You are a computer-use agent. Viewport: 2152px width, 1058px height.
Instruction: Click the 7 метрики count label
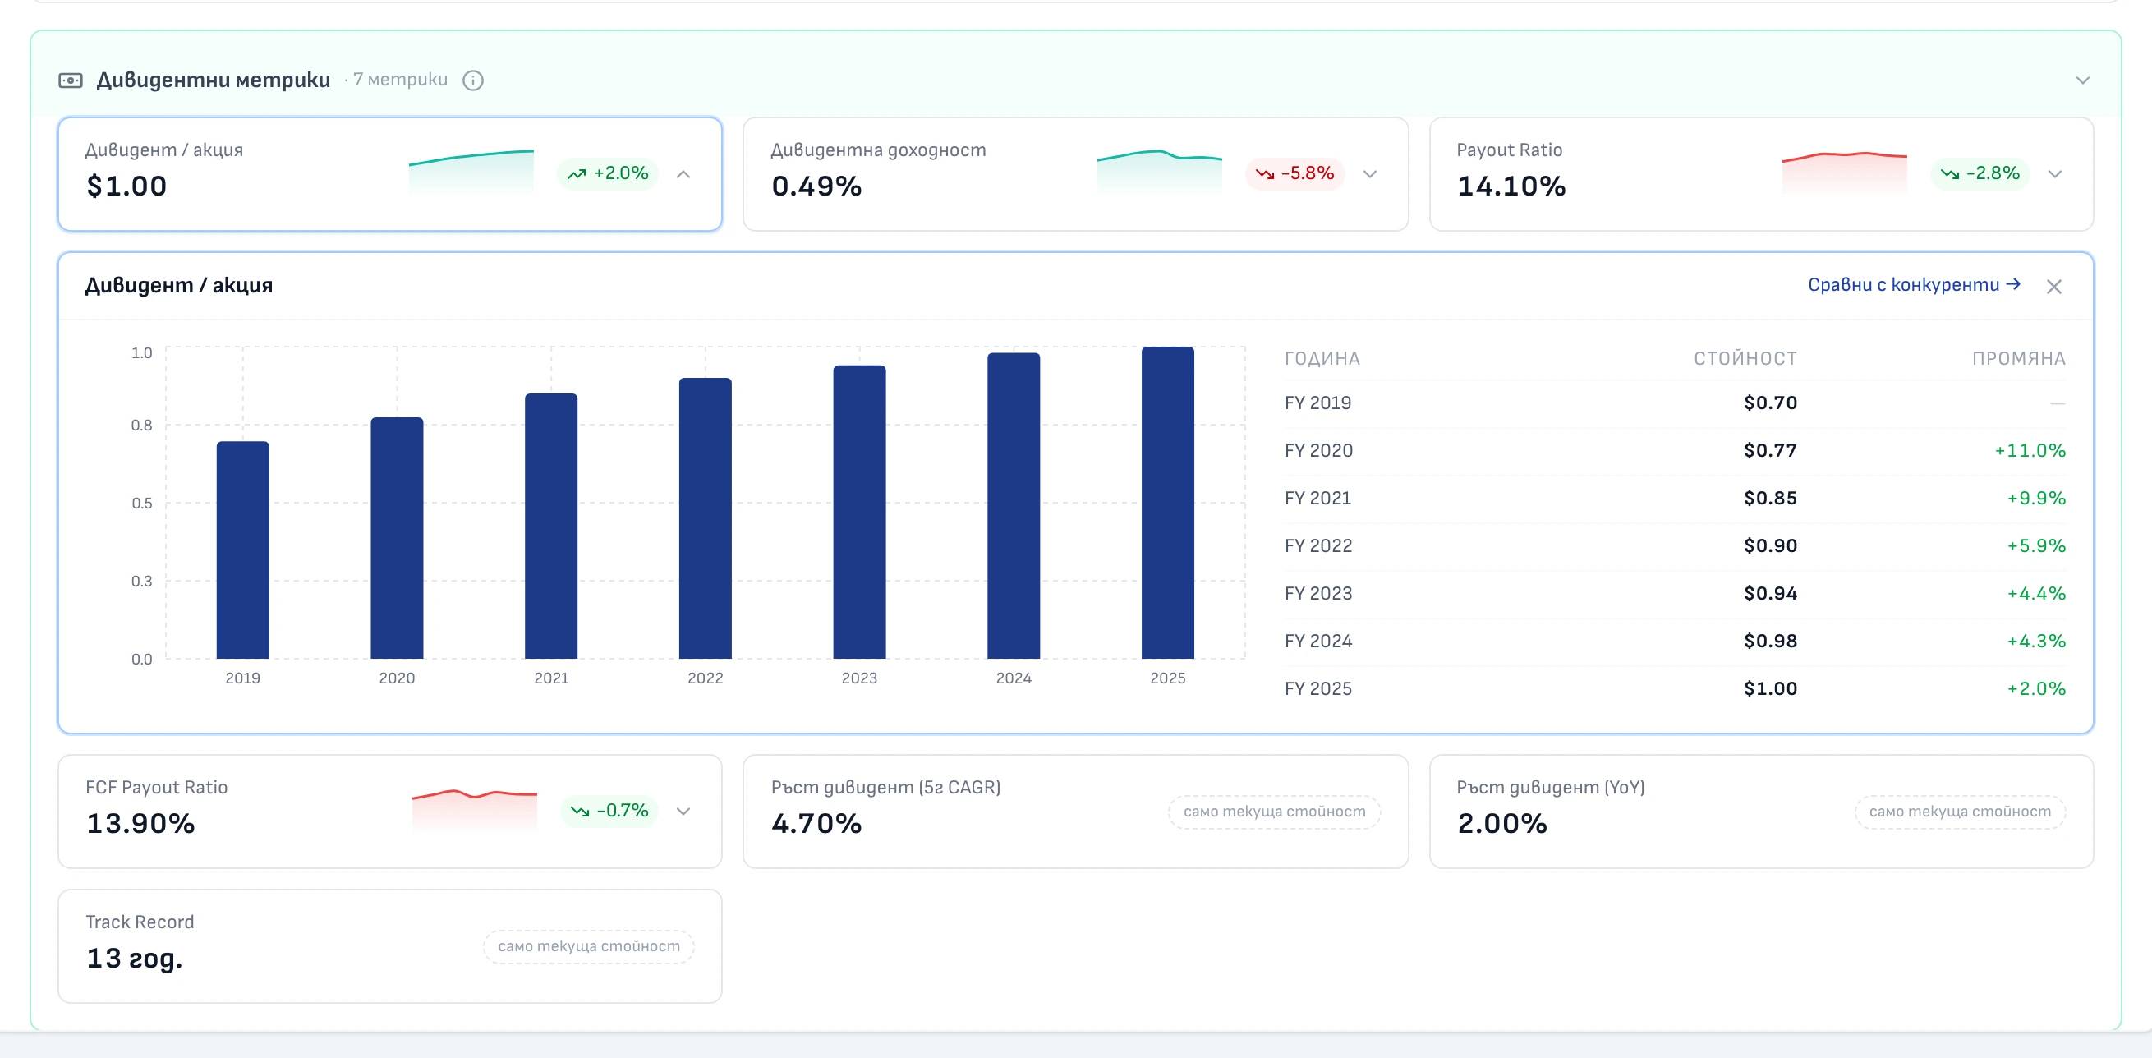click(400, 80)
